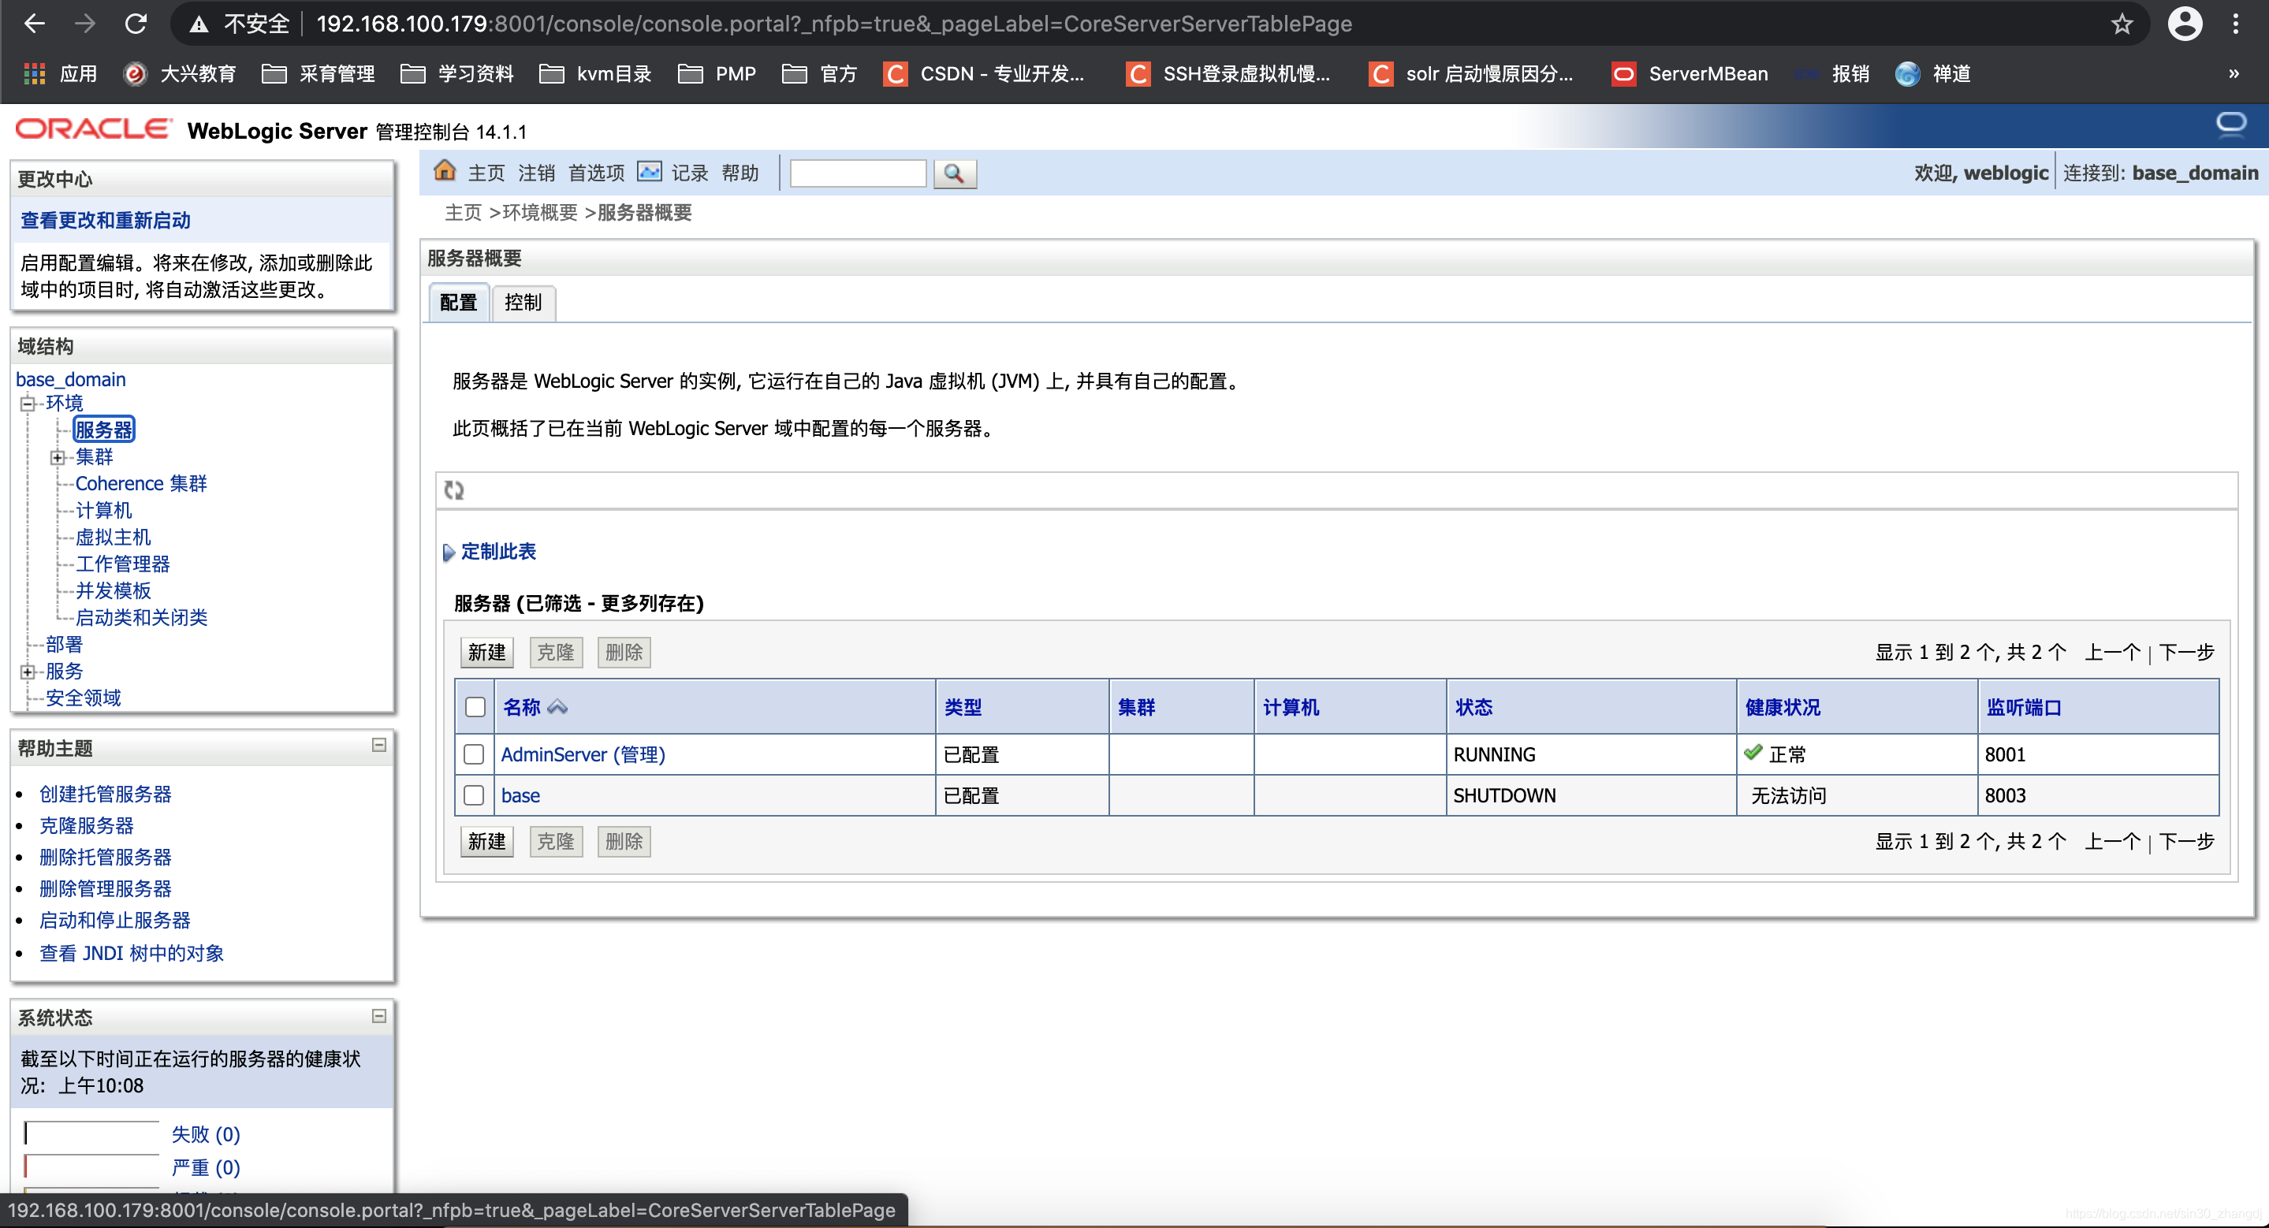2269x1228 pixels.
Task: Collapse the 环境 tree node
Action: [28, 404]
